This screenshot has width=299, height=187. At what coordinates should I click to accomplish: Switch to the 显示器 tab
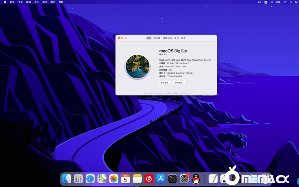[x=157, y=38]
